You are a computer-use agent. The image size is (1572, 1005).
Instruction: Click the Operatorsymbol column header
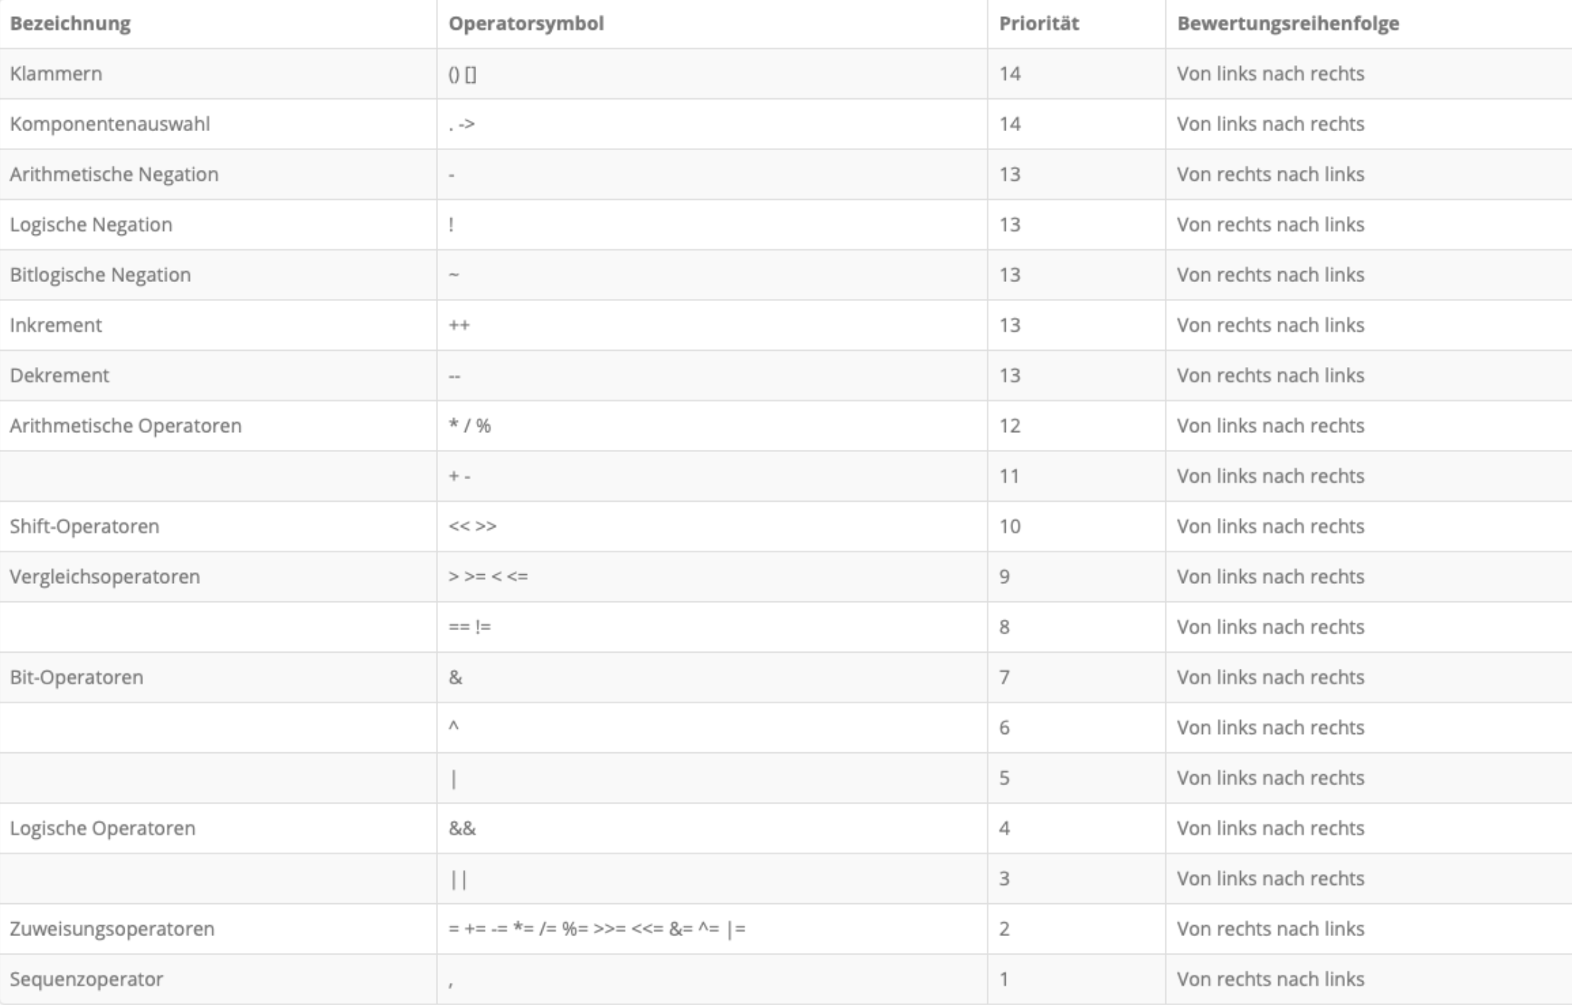(x=526, y=23)
